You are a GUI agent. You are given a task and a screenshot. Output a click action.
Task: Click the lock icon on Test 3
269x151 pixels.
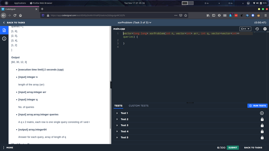pos(262,125)
